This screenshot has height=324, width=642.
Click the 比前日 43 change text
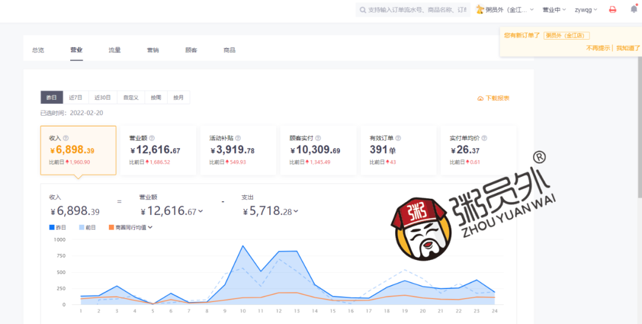coord(383,162)
